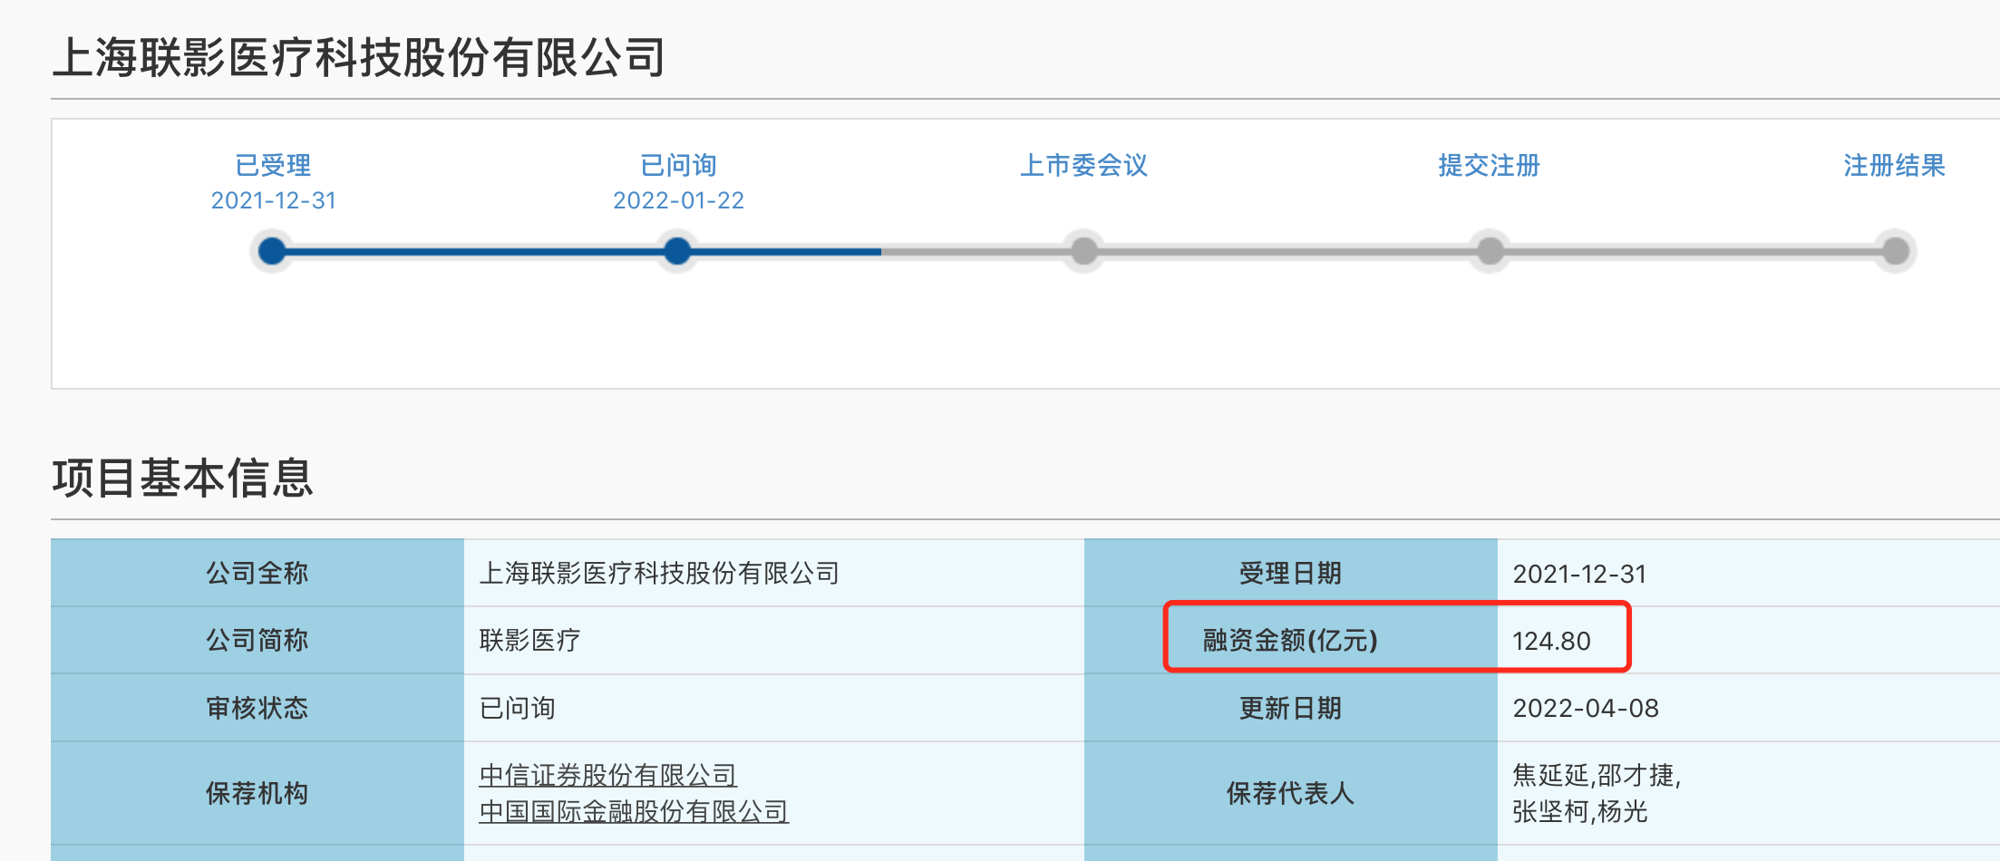Click the 上市委会议 stage progress dot
2000x861 pixels.
(x=1083, y=251)
